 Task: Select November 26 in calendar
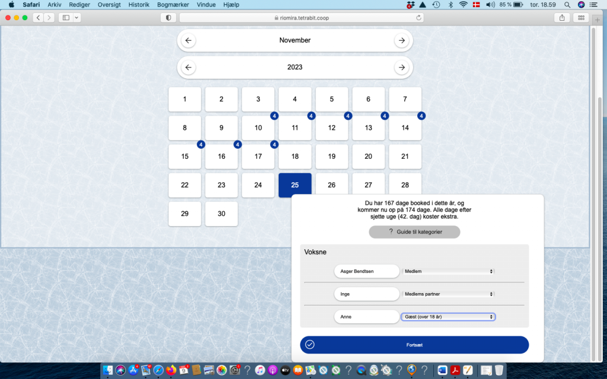331,185
